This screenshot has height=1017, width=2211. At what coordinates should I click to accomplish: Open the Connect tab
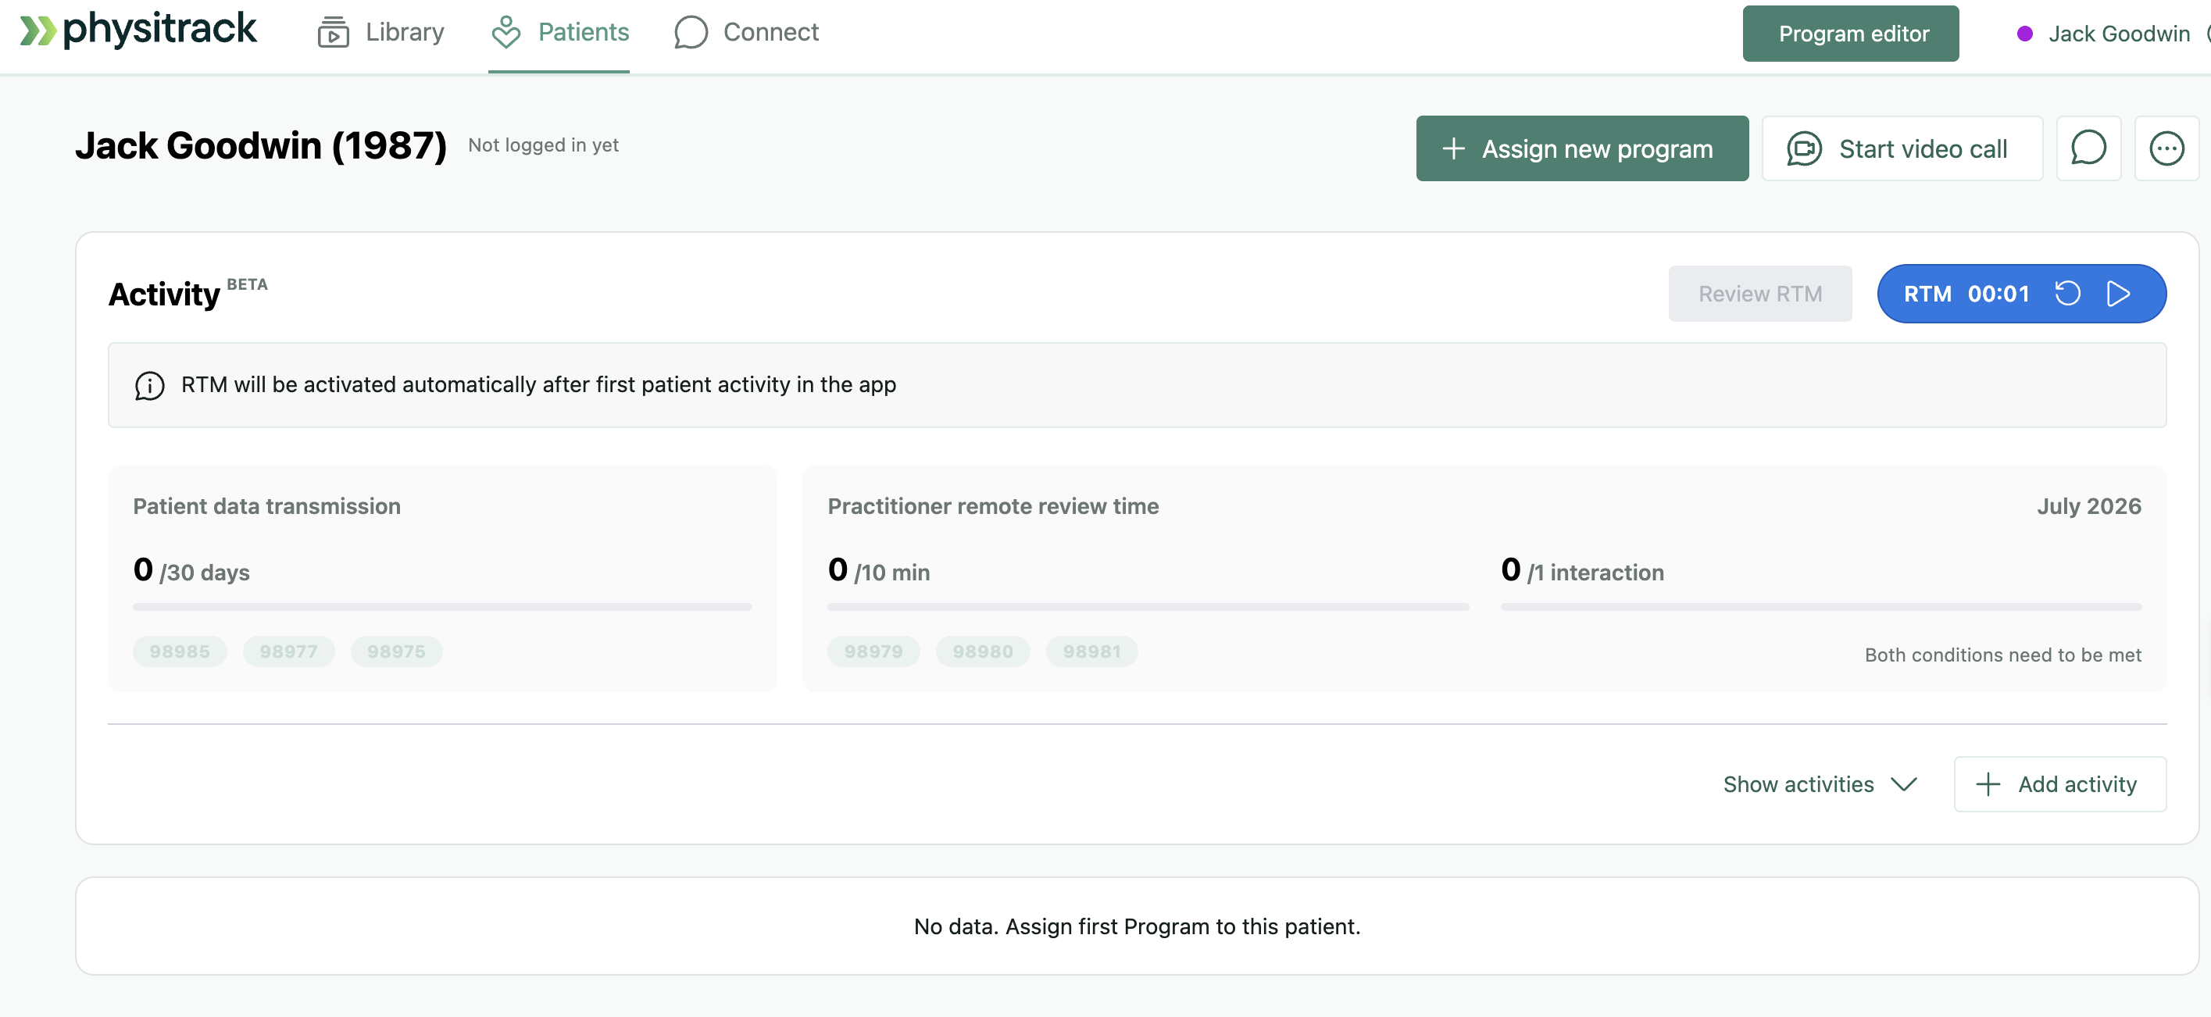pos(746,33)
